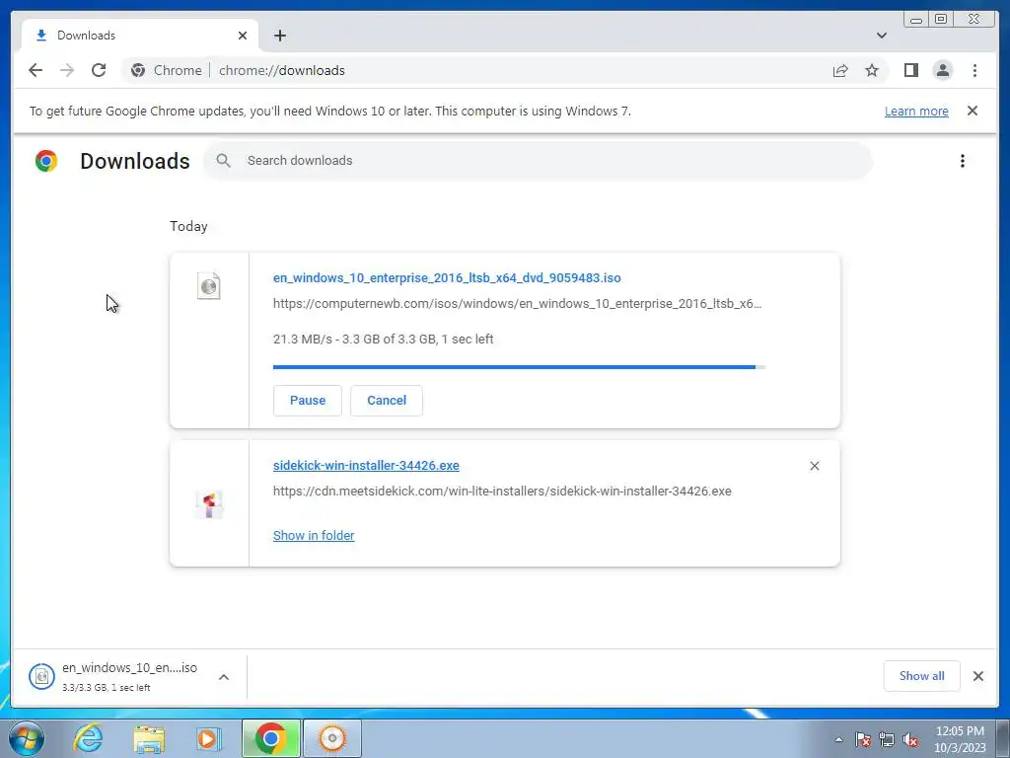The width and height of the screenshot is (1010, 758).
Task: Click Show all downloads button
Action: [922, 676]
